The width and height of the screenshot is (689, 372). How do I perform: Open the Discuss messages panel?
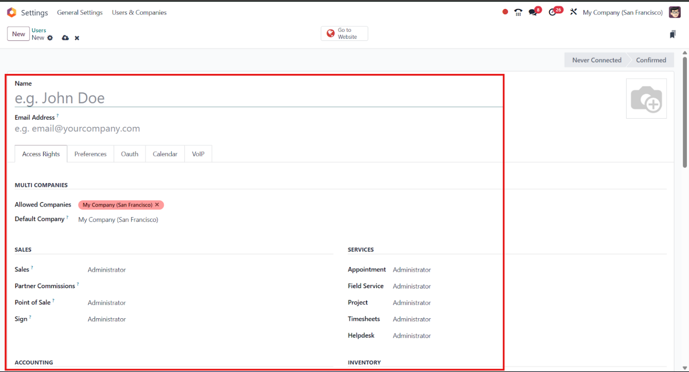(533, 12)
